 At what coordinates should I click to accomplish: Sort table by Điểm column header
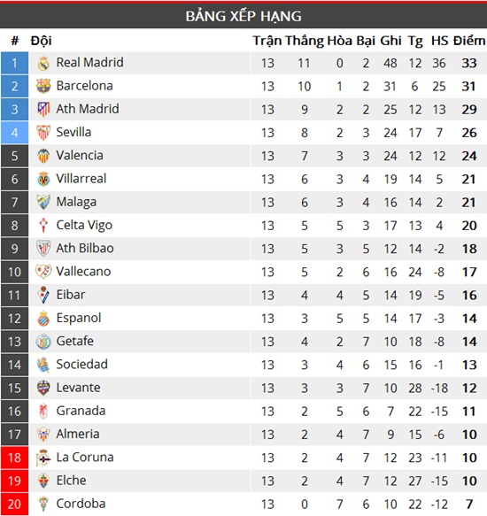[469, 41]
